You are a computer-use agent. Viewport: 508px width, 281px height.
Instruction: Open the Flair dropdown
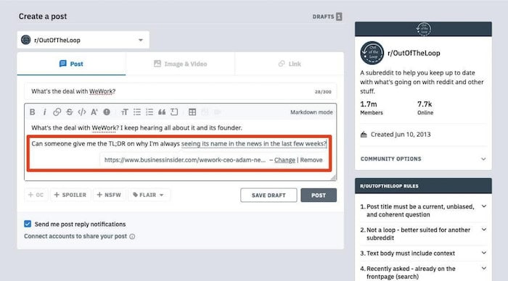coord(148,195)
